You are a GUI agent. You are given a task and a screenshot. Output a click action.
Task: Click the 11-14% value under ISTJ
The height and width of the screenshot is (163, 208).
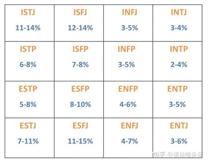[x=28, y=28]
